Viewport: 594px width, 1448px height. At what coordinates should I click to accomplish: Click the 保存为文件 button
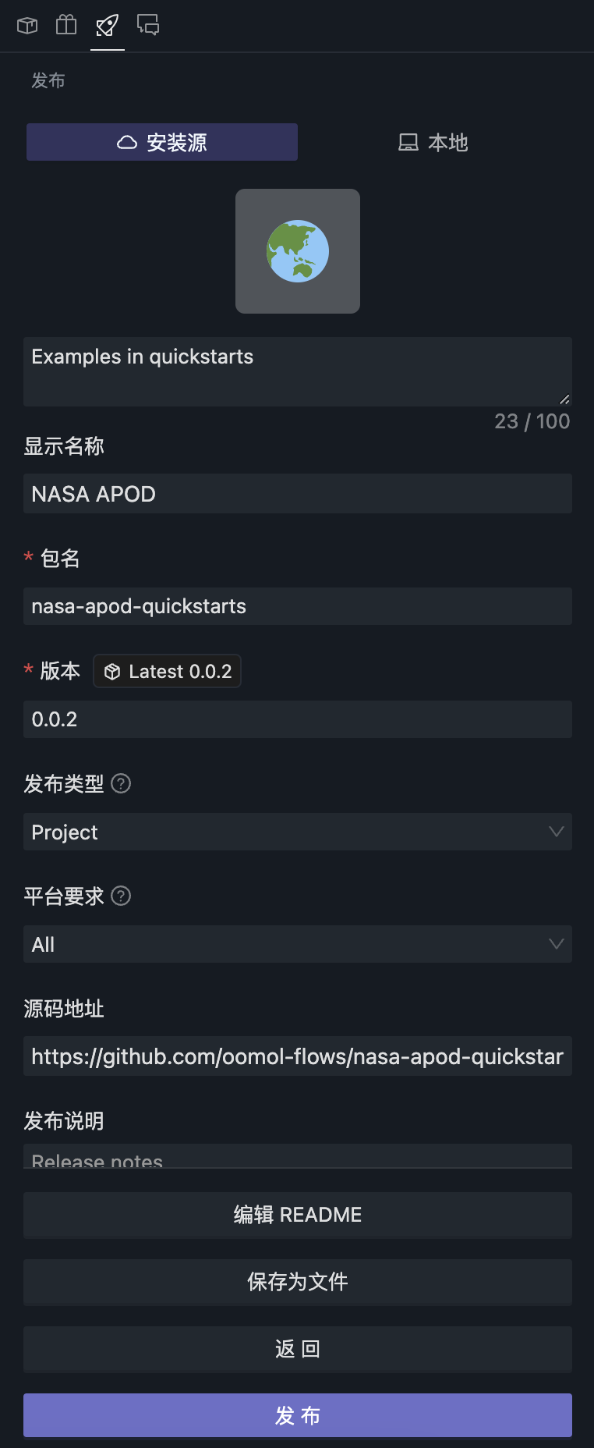(298, 1282)
